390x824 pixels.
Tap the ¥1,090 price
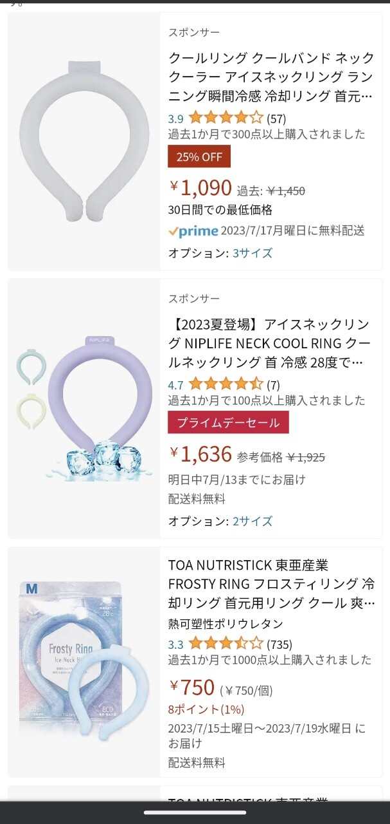coord(200,188)
